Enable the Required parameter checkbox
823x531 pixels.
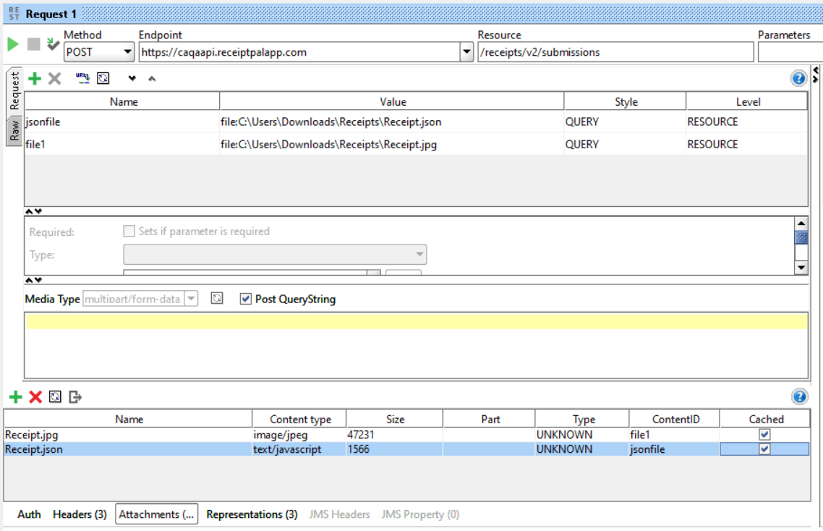click(x=128, y=231)
